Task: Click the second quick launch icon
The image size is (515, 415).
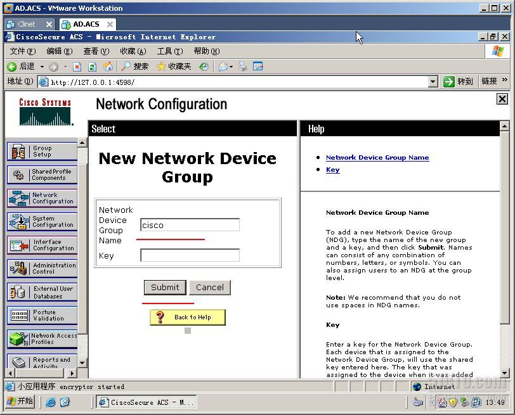Action: tap(65, 402)
